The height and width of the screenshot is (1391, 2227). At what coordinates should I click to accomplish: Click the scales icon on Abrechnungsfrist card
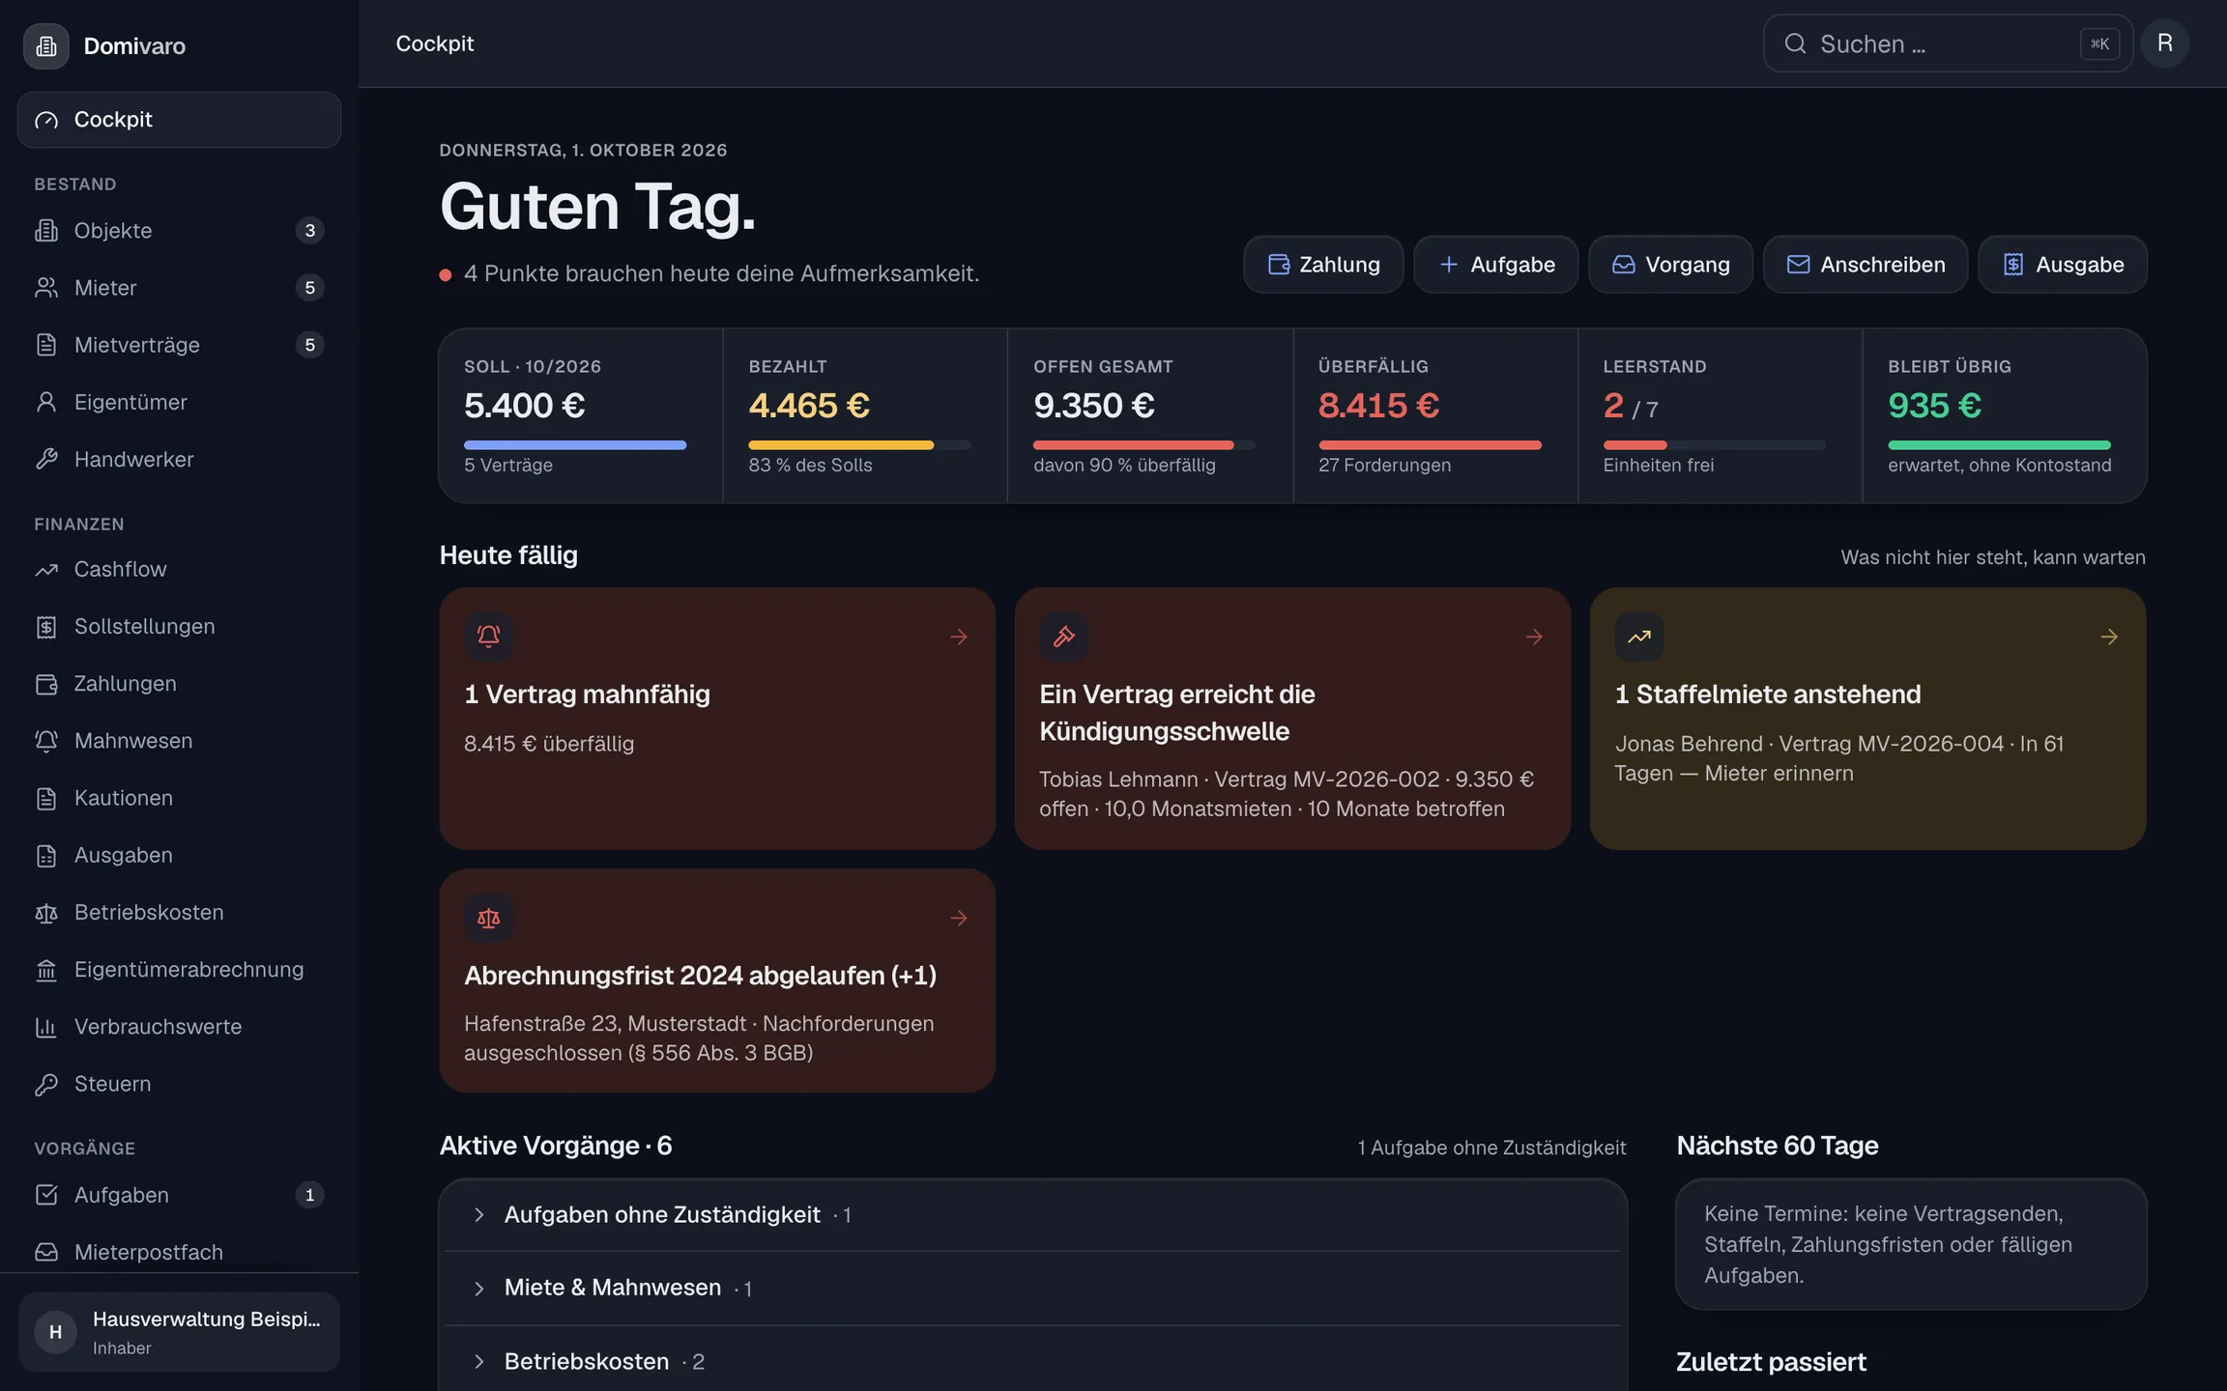click(x=488, y=918)
